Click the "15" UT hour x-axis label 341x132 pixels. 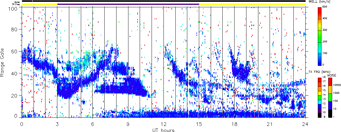click(199, 124)
